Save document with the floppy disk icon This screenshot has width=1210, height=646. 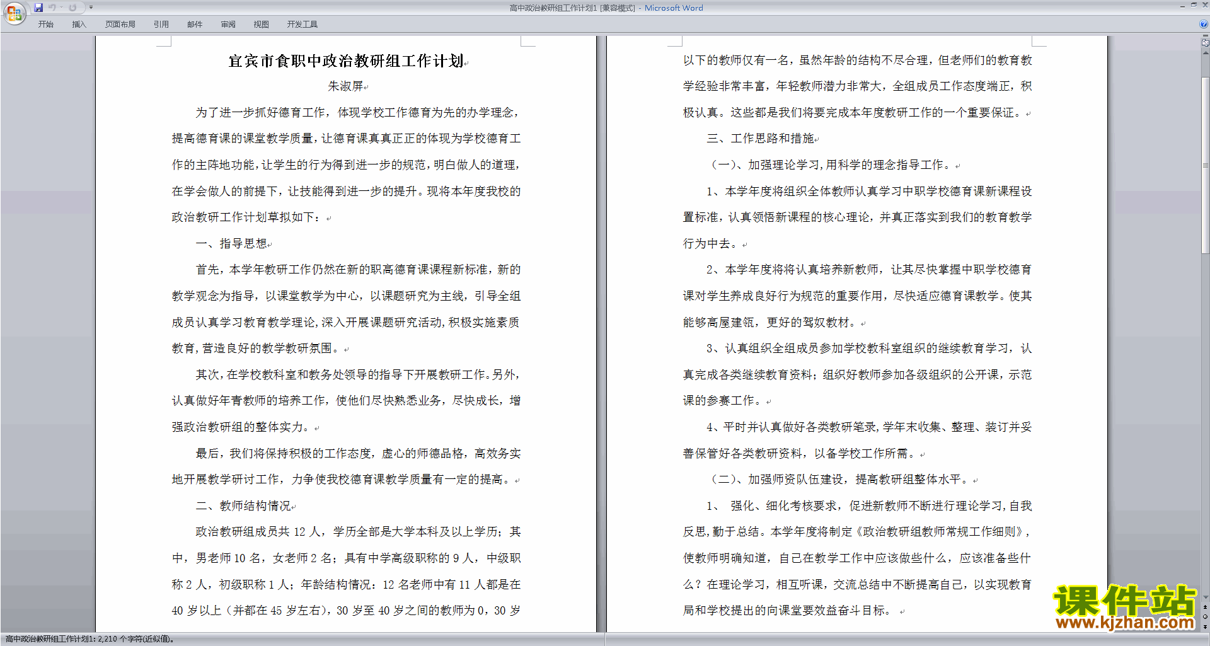tap(38, 8)
